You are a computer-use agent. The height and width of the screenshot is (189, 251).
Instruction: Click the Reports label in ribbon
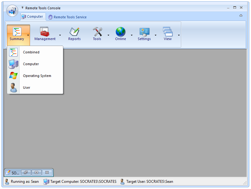click(74, 39)
